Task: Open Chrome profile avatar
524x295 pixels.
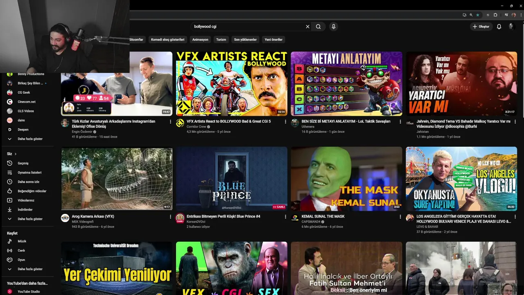Action: pos(514,15)
